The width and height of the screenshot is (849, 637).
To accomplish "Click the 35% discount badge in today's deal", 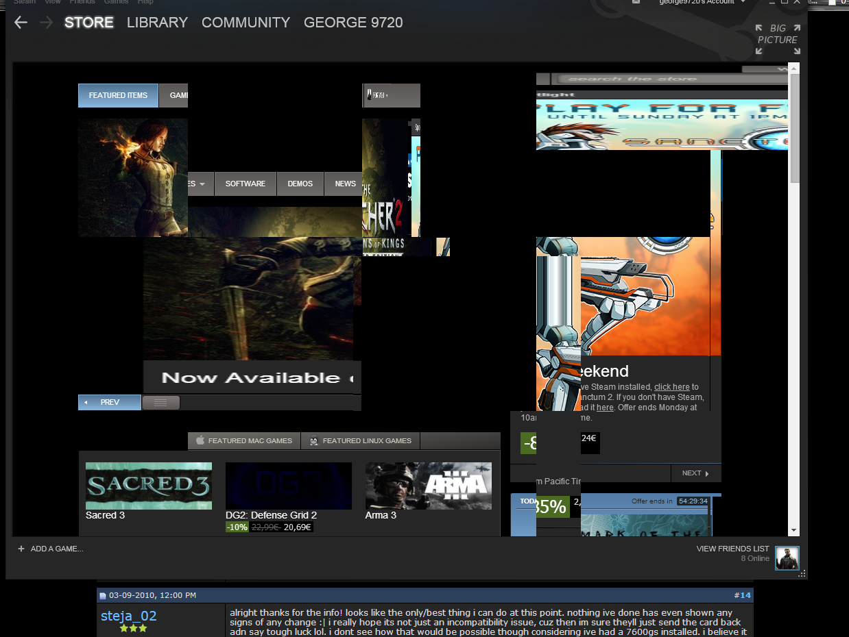I will pos(551,506).
